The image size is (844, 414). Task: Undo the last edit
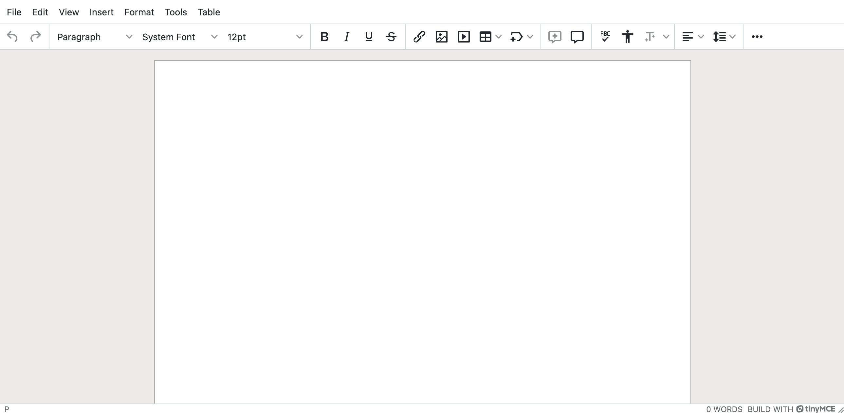point(12,37)
